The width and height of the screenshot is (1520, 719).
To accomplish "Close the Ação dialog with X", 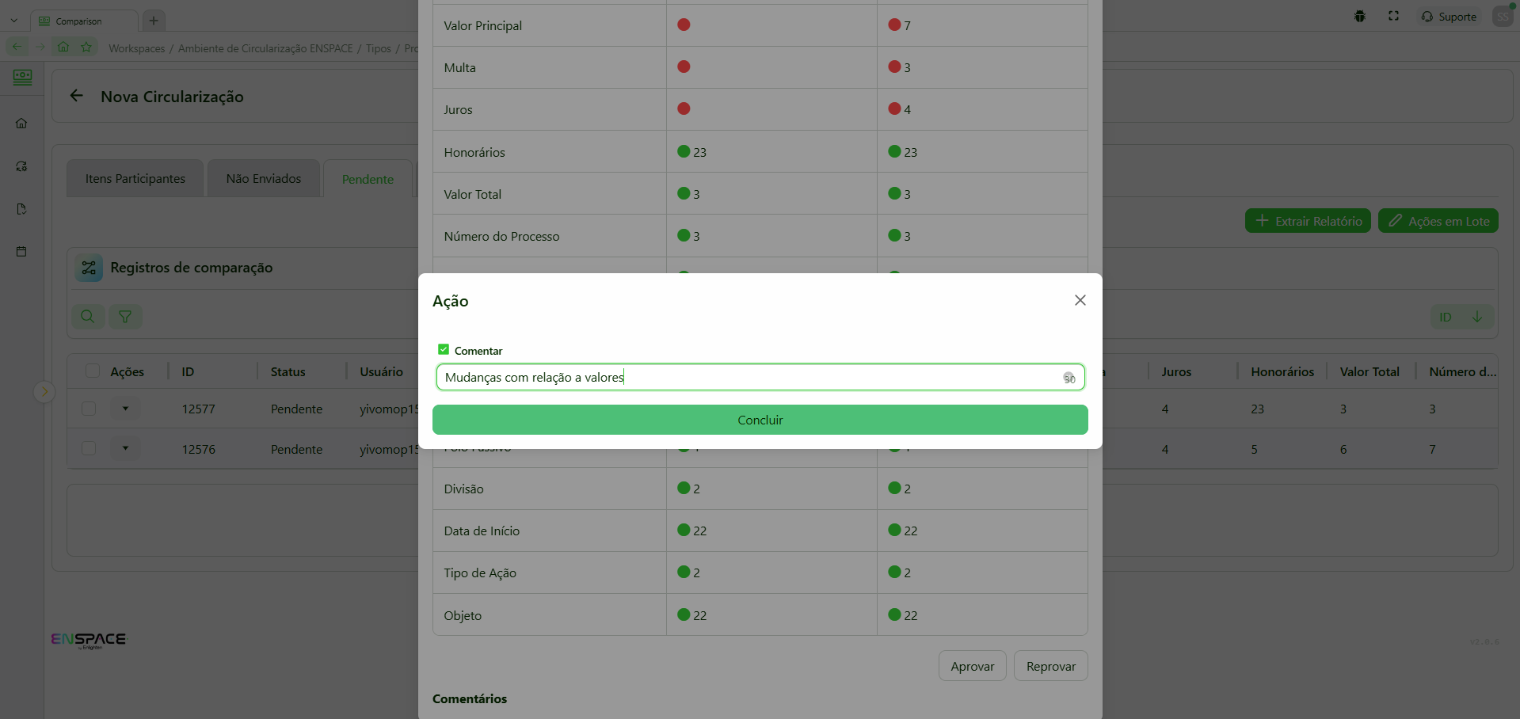I will coord(1080,300).
